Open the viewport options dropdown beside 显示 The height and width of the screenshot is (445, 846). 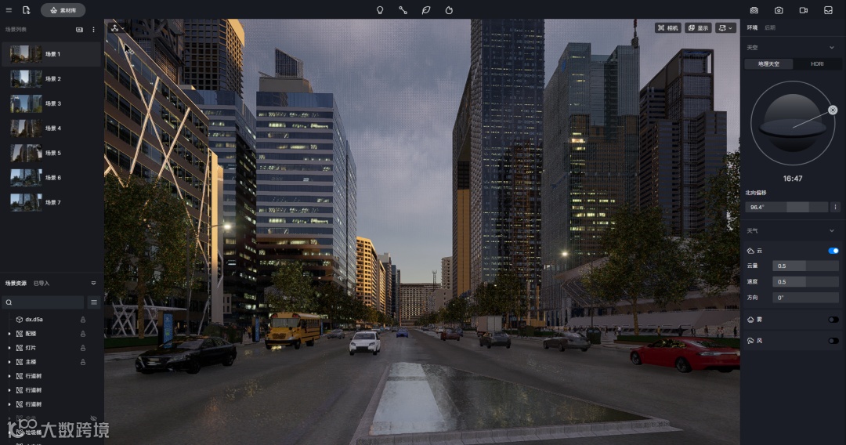[x=725, y=28]
